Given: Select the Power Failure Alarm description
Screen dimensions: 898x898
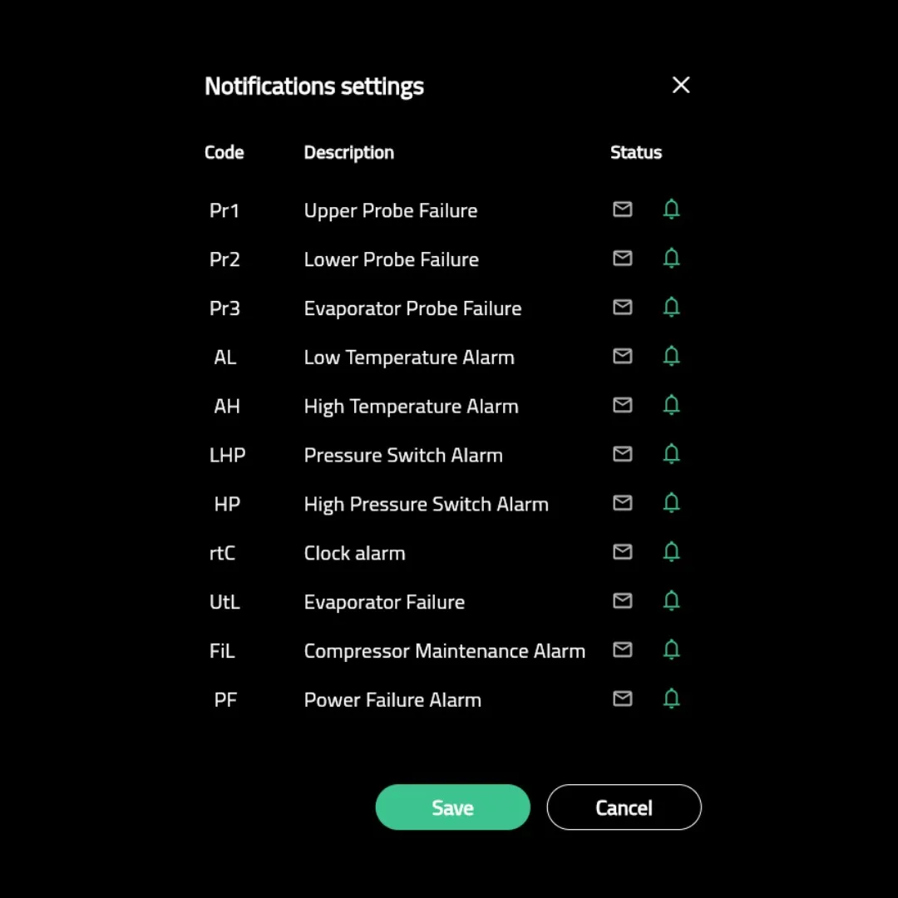Looking at the screenshot, I should click(392, 700).
